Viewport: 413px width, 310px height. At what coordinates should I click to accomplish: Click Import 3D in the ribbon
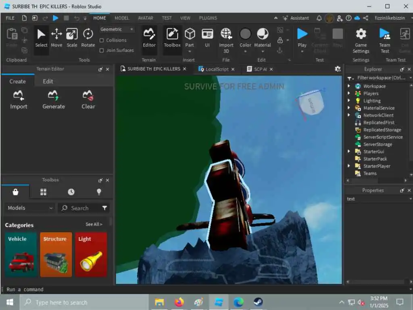[x=226, y=40]
